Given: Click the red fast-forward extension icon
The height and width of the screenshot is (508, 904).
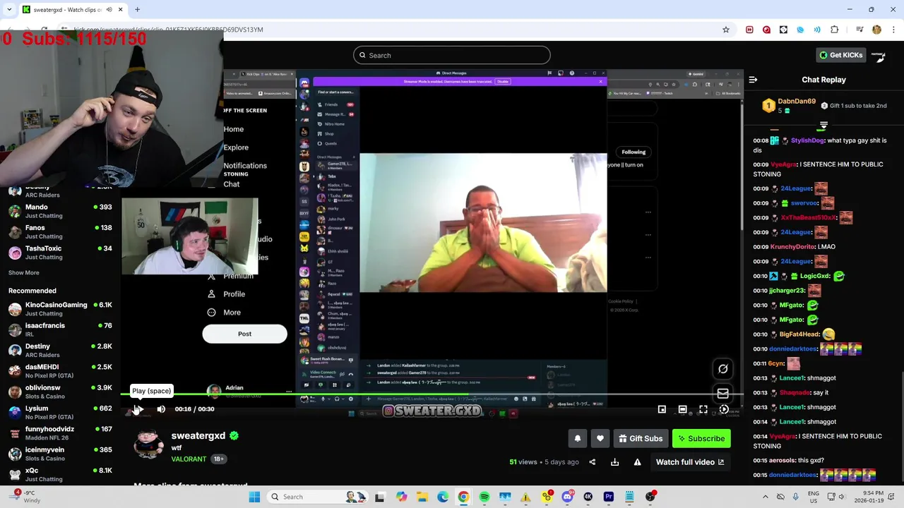Looking at the screenshot, I should pyautogui.click(x=749, y=30).
